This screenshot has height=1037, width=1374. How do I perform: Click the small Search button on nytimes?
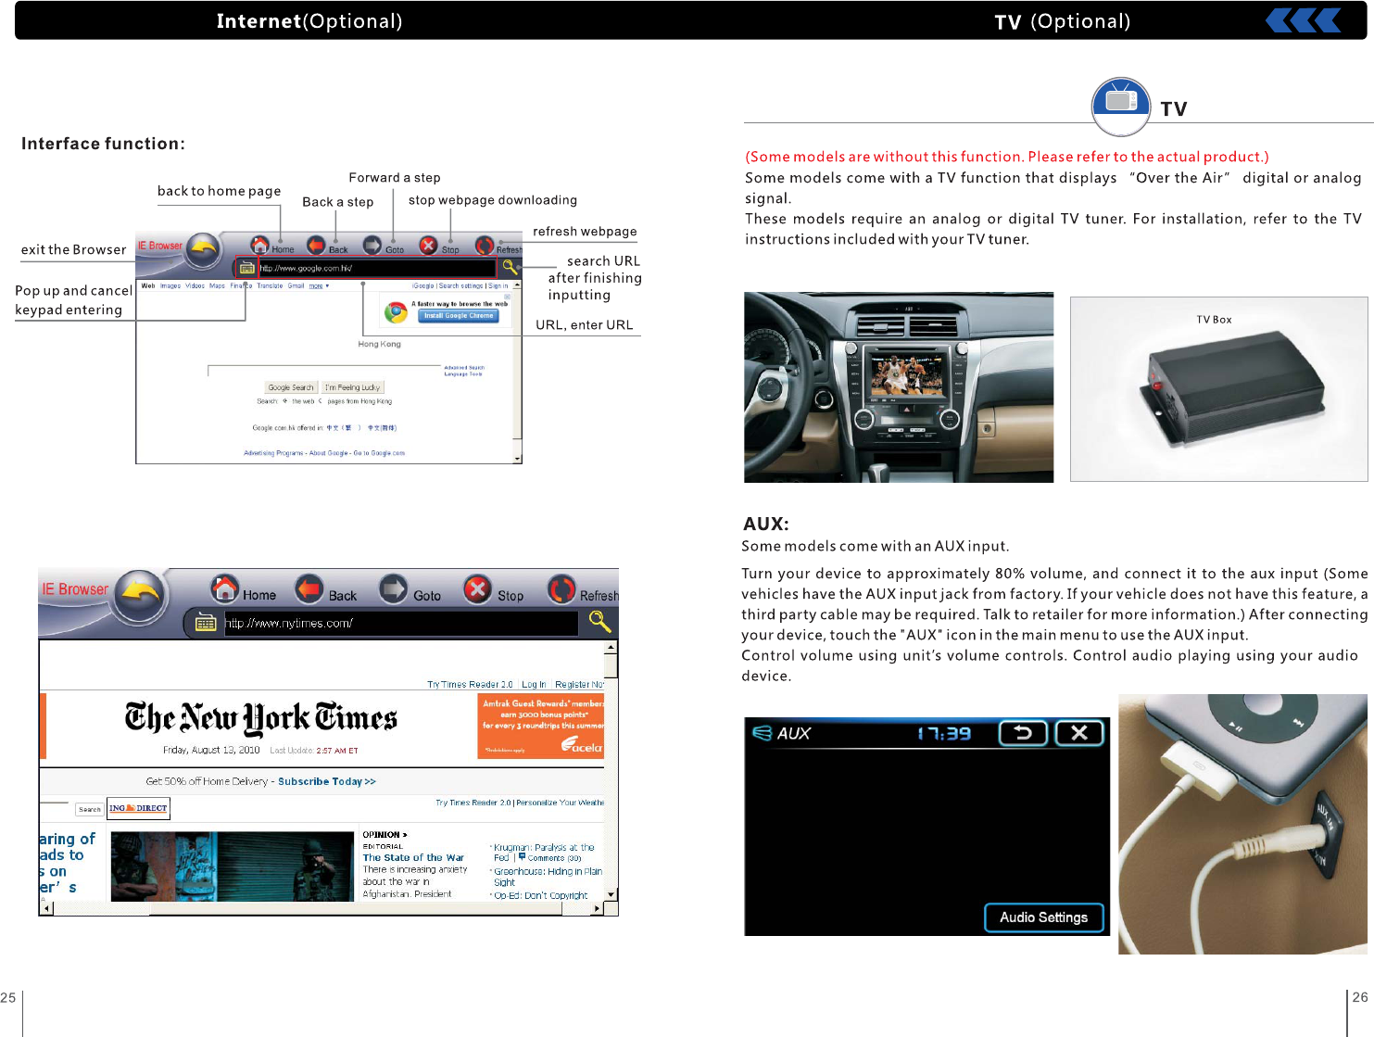click(x=90, y=810)
